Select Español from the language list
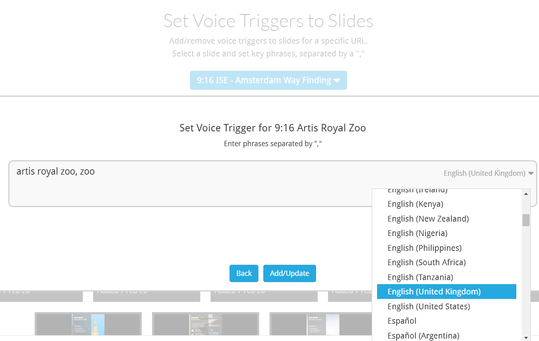 tap(402, 321)
